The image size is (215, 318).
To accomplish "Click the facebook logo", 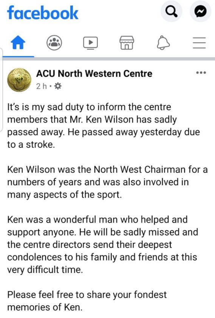I will click(x=43, y=12).
